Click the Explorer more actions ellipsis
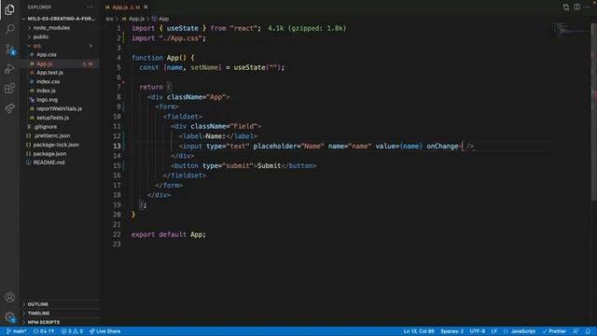This screenshot has height=336, width=597. point(90,7)
